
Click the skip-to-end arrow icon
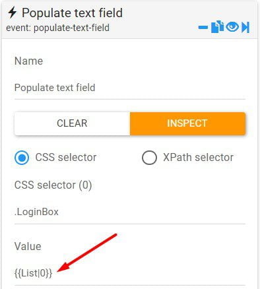point(245,27)
